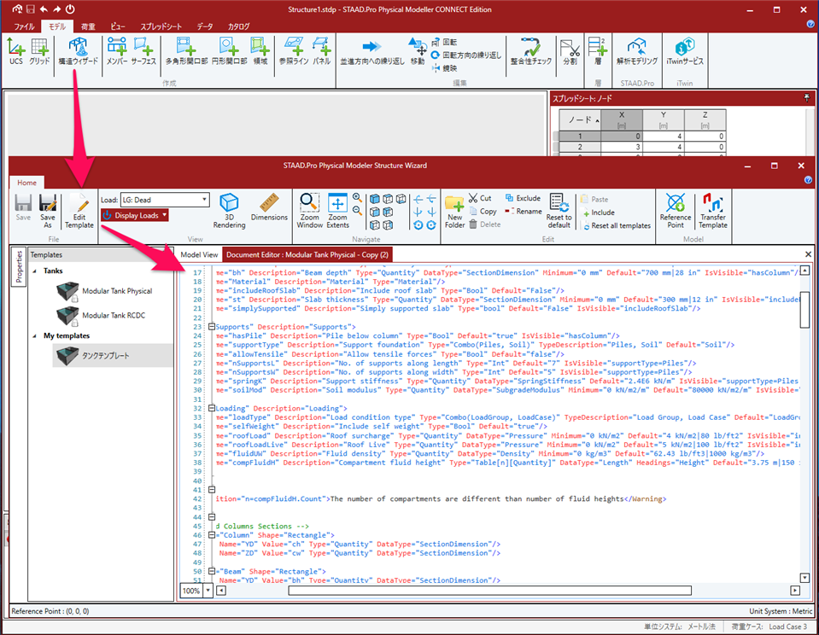Click the Transfer Template icon
The width and height of the screenshot is (819, 635).
tap(713, 211)
